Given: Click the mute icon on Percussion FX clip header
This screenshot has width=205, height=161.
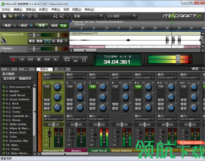Looking at the screenshot, I should click(74, 33).
